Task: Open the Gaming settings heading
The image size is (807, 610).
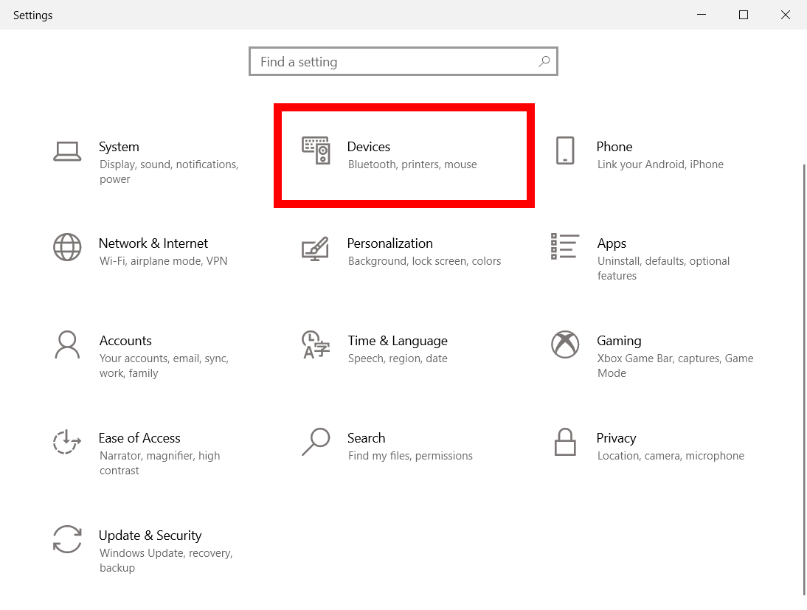Action: pos(619,342)
